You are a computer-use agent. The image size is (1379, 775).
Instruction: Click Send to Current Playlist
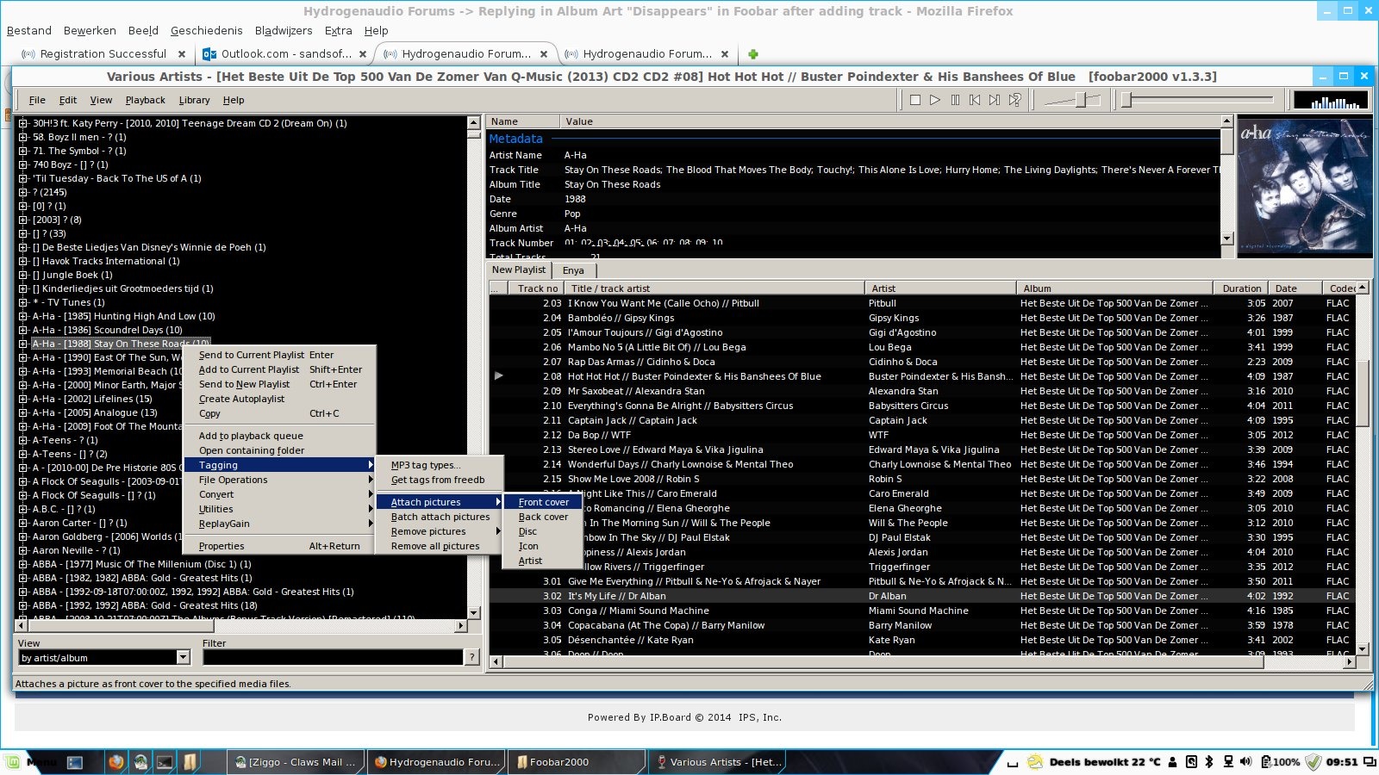280,355
